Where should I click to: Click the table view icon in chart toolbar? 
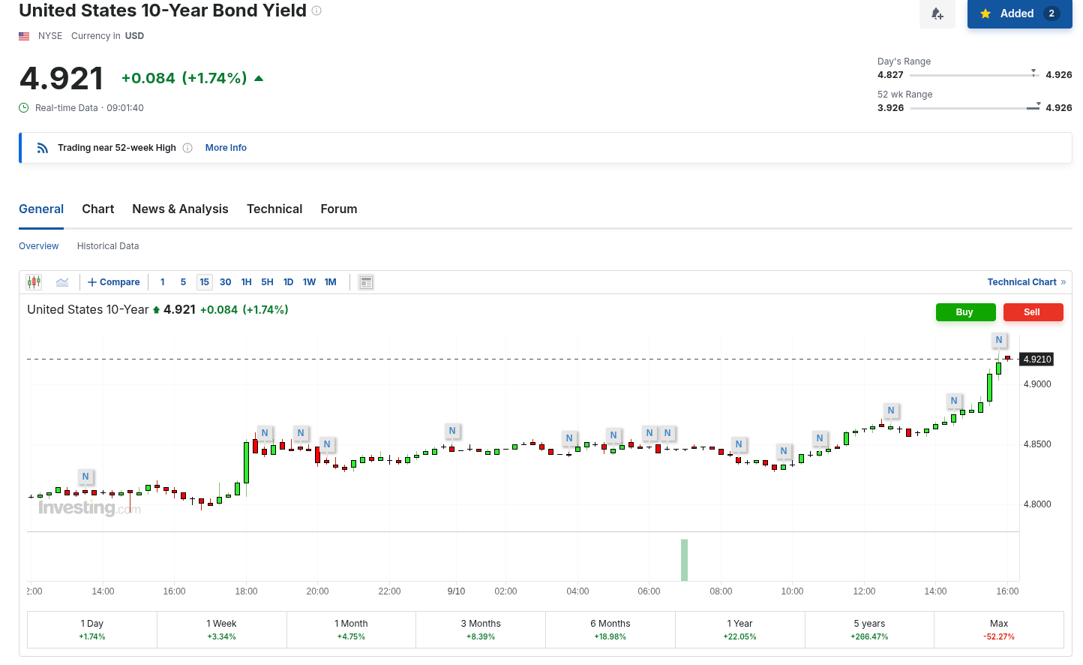click(366, 282)
